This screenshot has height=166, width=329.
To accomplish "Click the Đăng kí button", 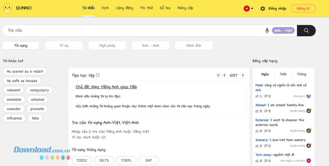I will pos(303,9).
